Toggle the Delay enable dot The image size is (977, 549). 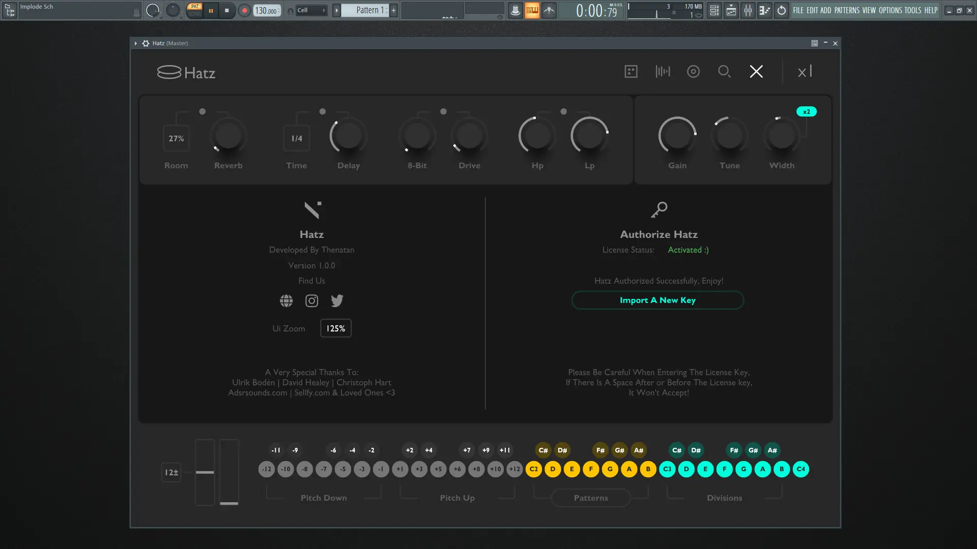[x=323, y=111]
